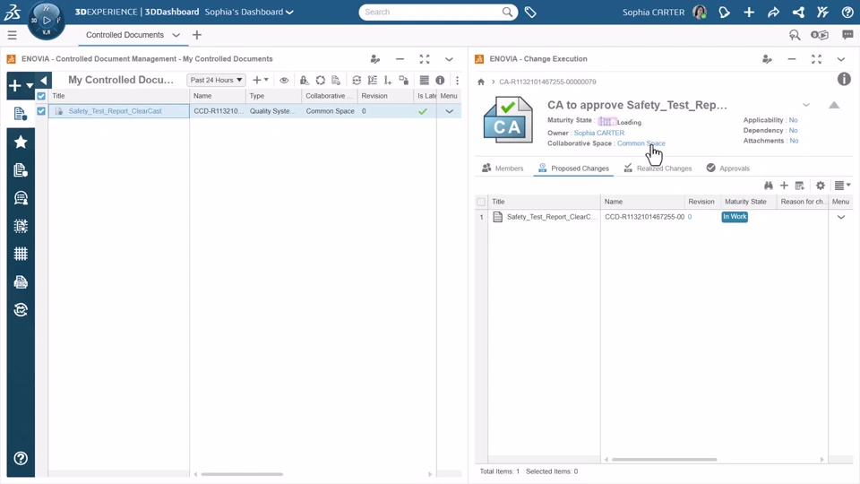
Task: Open the sidebar help circle icon
Action: pyautogui.click(x=21, y=458)
